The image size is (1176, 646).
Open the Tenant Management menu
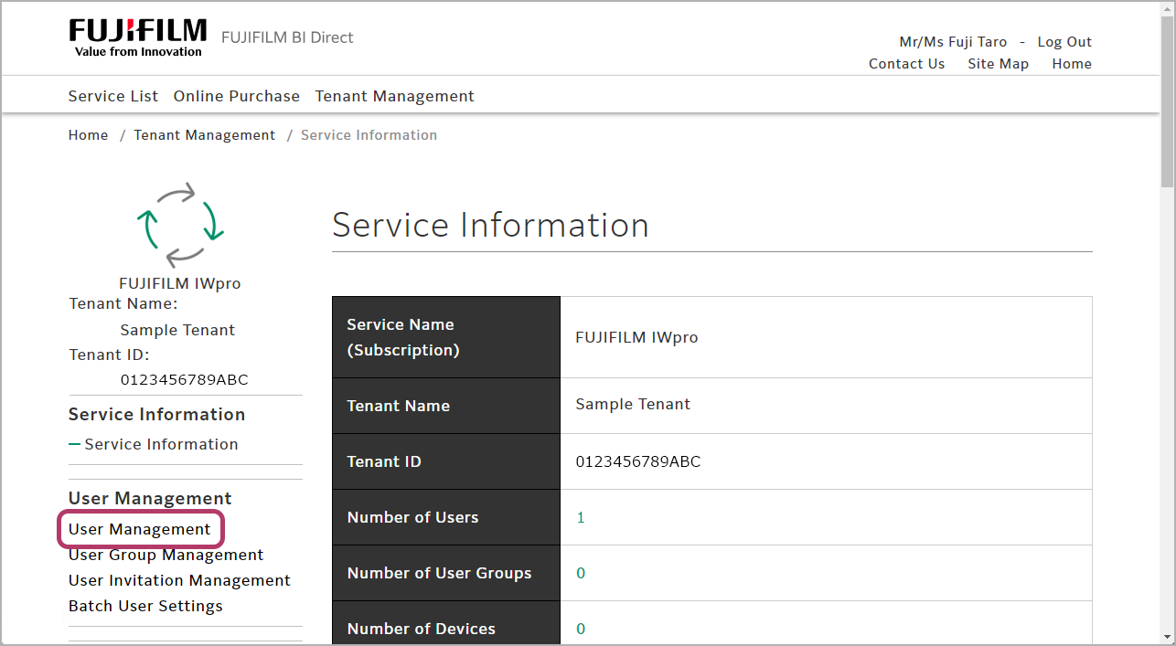pyautogui.click(x=394, y=96)
